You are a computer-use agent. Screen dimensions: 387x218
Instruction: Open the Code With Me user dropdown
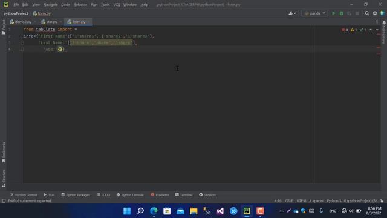292,13
